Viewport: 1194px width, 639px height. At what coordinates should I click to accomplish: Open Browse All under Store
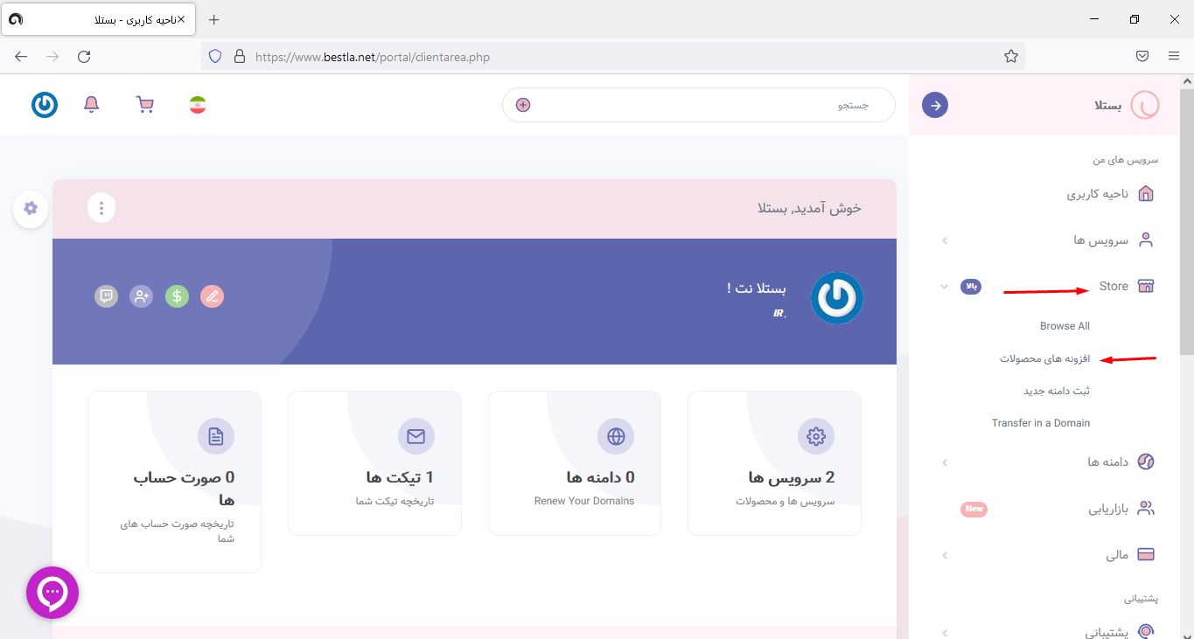click(x=1065, y=326)
